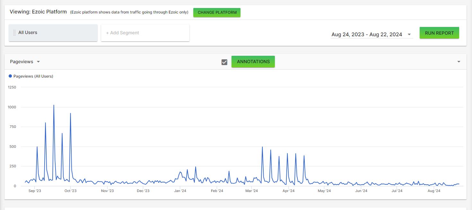The width and height of the screenshot is (472, 210).
Task: Click the Run Report button
Action: pos(439,33)
